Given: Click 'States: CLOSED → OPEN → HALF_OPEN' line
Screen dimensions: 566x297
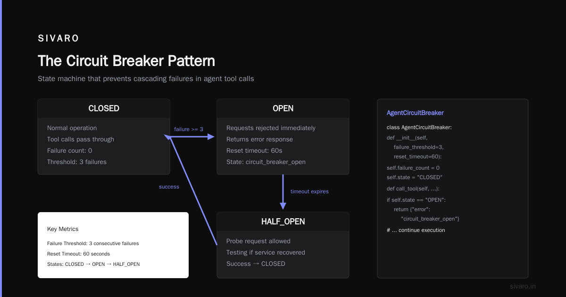Looking at the screenshot, I should 93,264.
